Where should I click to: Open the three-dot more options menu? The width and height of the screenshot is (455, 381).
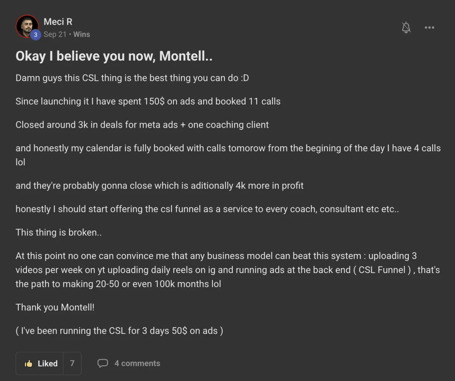pyautogui.click(x=429, y=27)
